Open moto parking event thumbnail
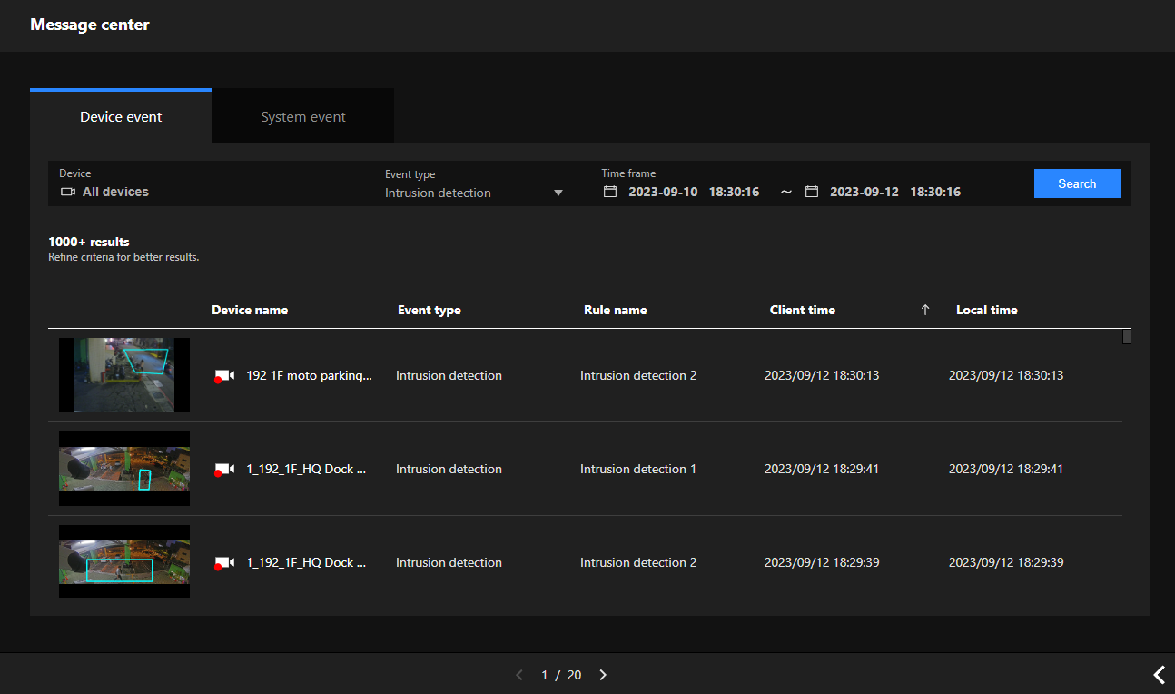Image resolution: width=1175 pixels, height=694 pixels. tap(124, 375)
